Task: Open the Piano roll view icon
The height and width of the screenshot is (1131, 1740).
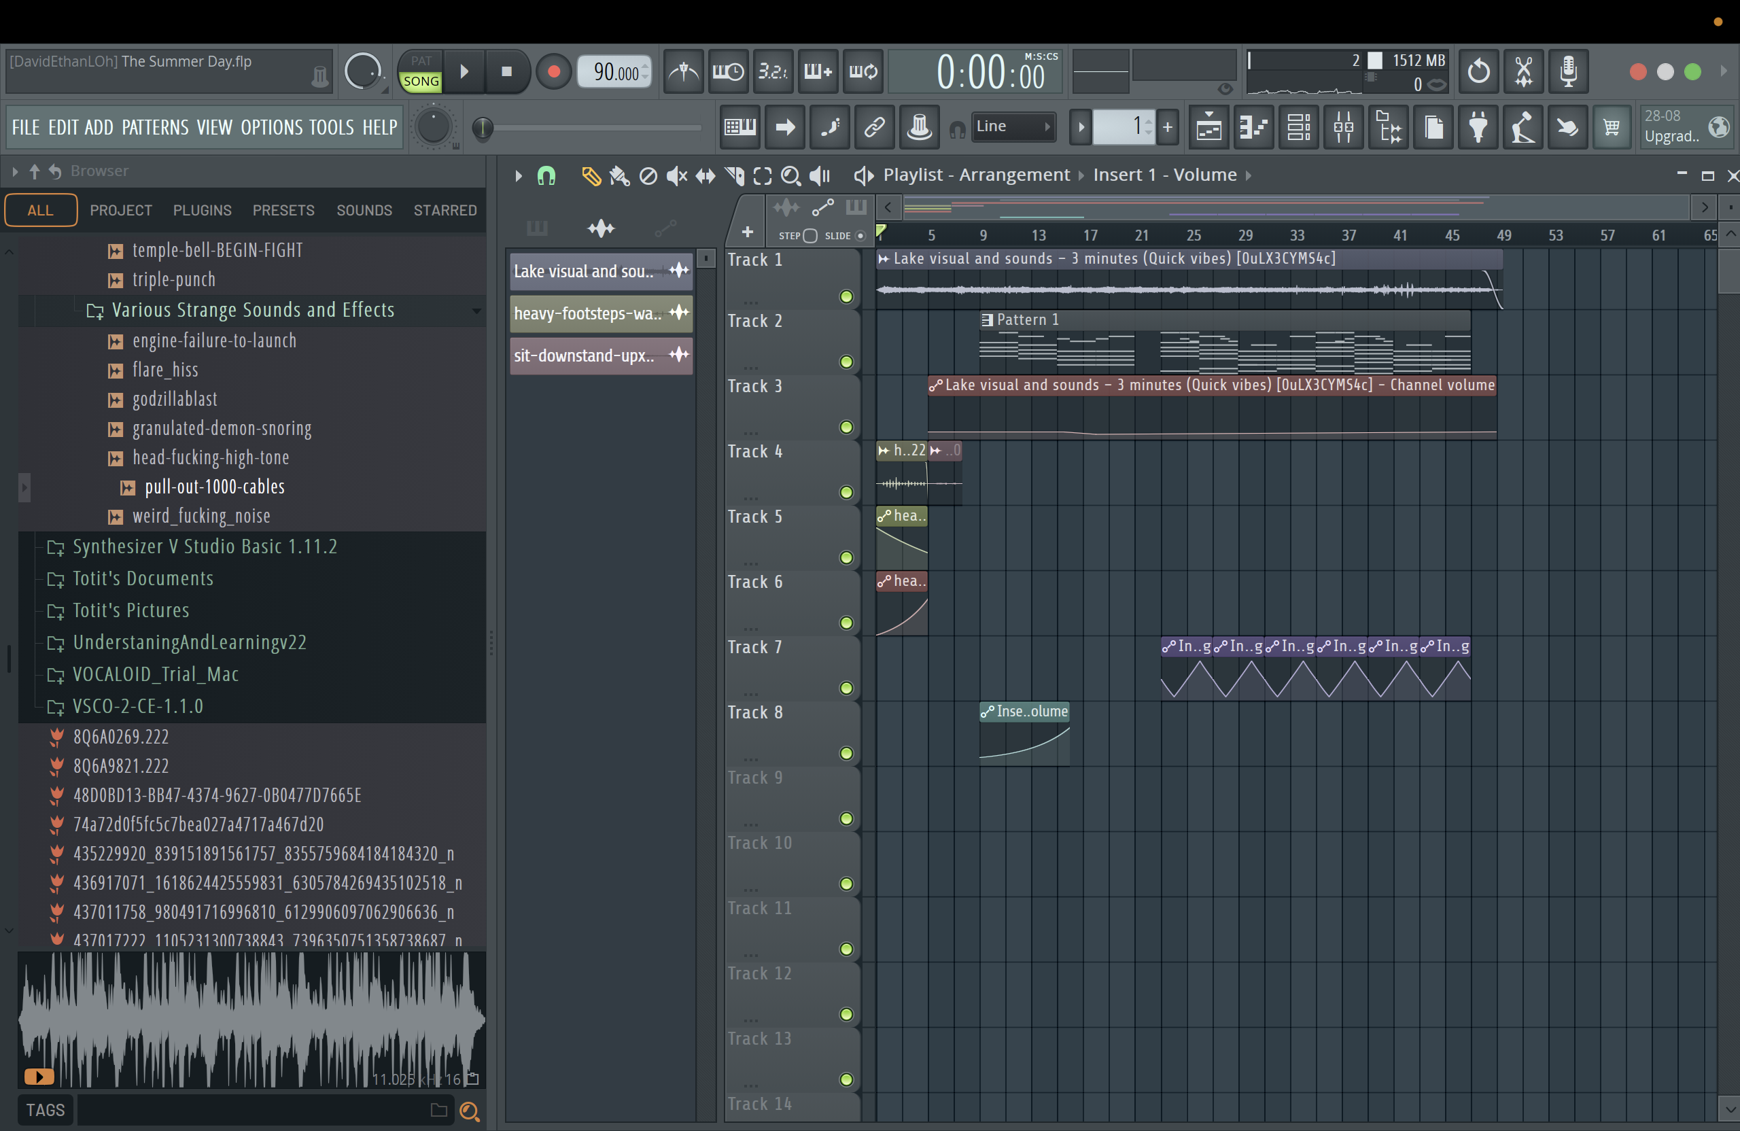Action: pyautogui.click(x=1254, y=128)
